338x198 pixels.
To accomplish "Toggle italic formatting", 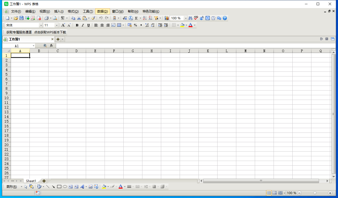I will coord(83,25).
